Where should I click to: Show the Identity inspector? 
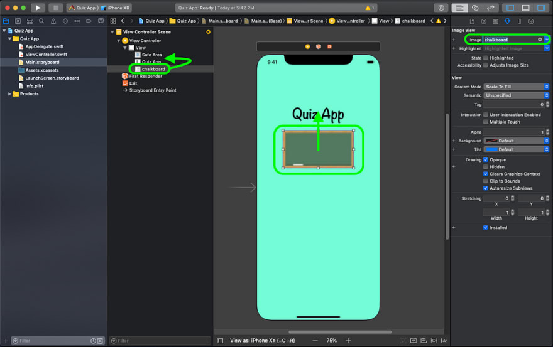[x=496, y=21]
